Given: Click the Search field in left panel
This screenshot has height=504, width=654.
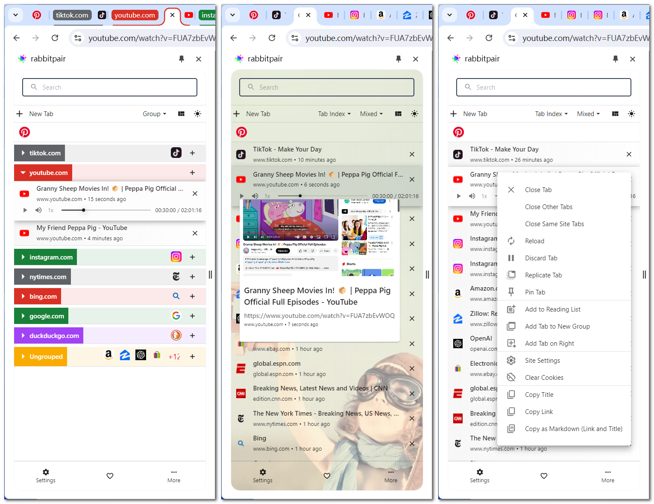Looking at the screenshot, I should [x=110, y=87].
